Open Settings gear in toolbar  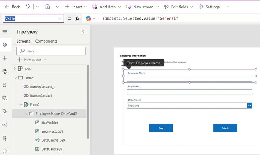209,7
